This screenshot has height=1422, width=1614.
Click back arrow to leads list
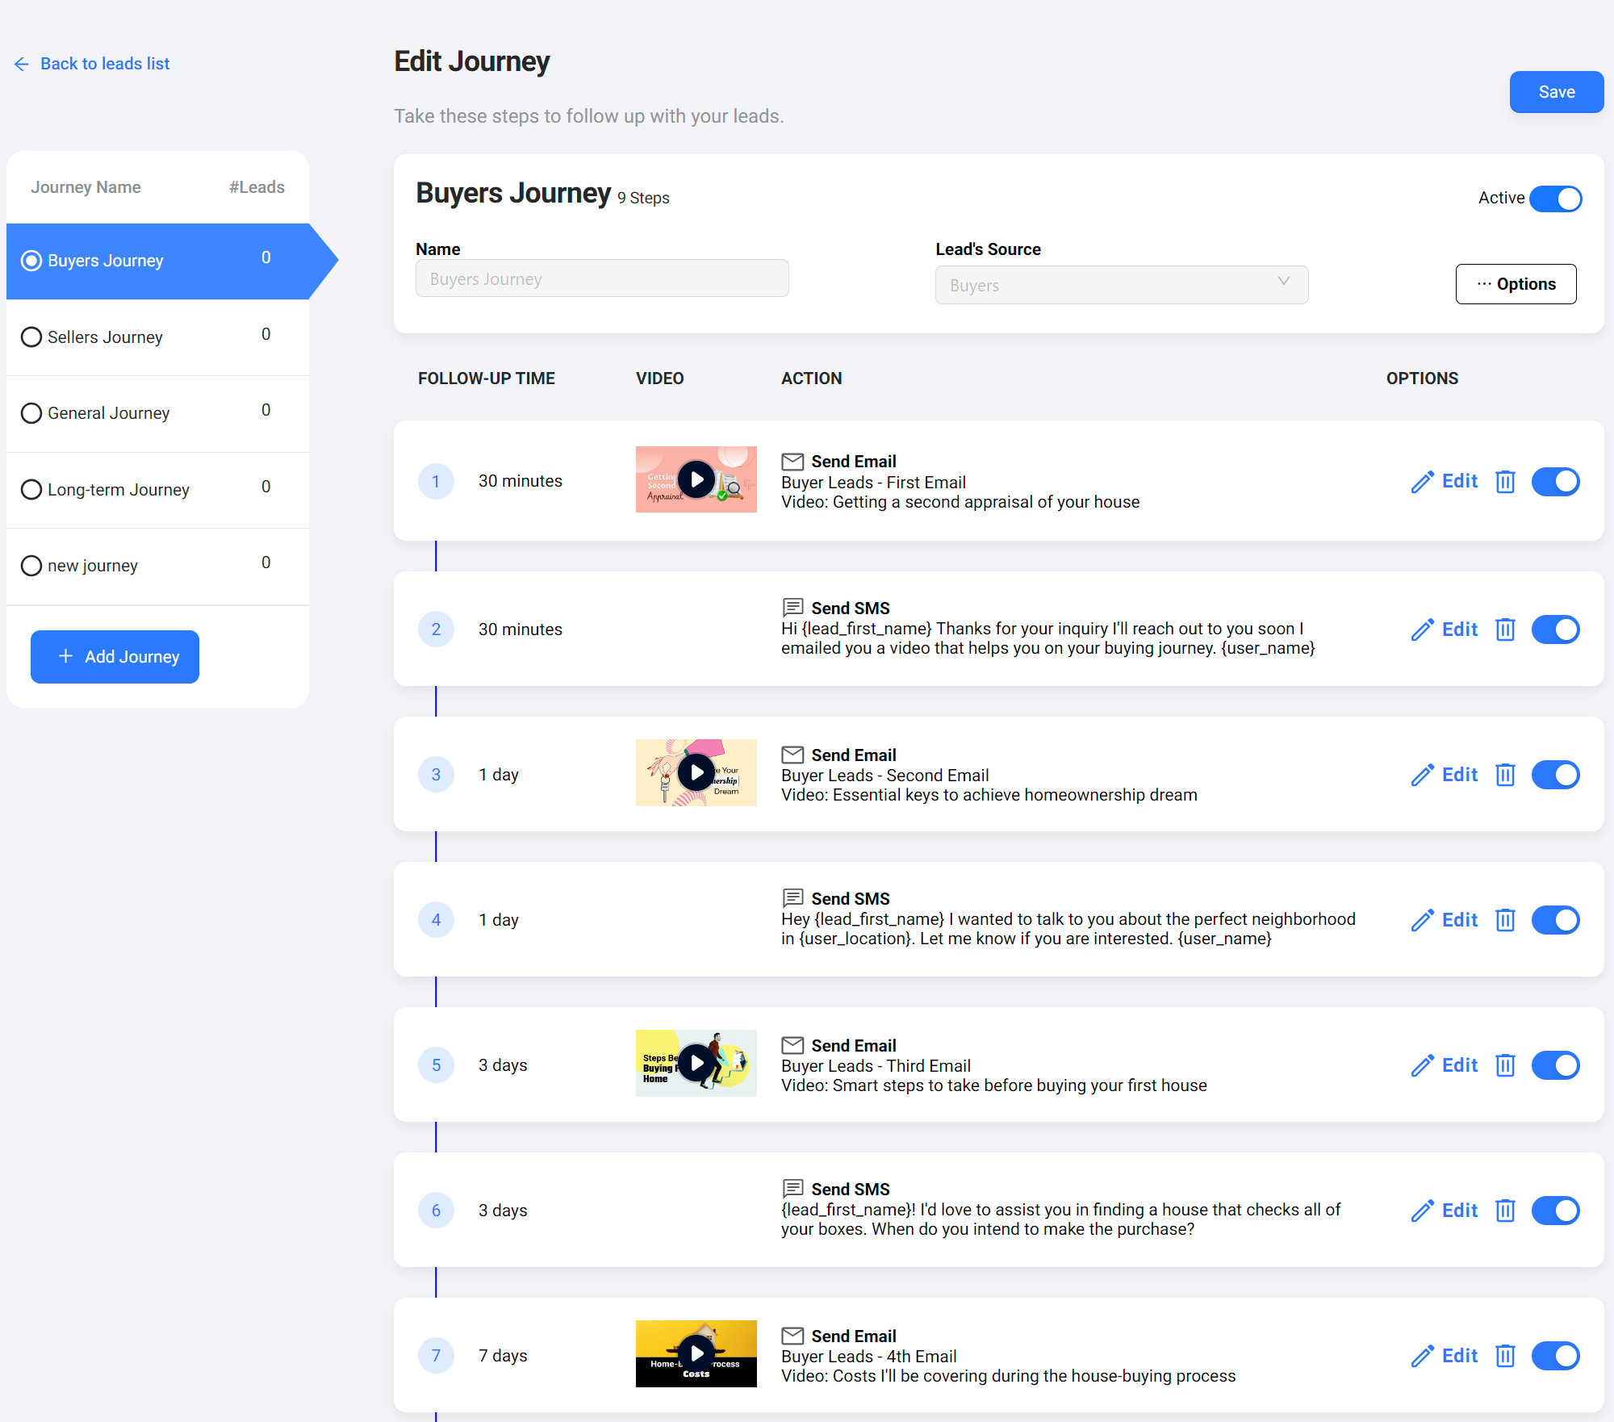pyautogui.click(x=22, y=64)
